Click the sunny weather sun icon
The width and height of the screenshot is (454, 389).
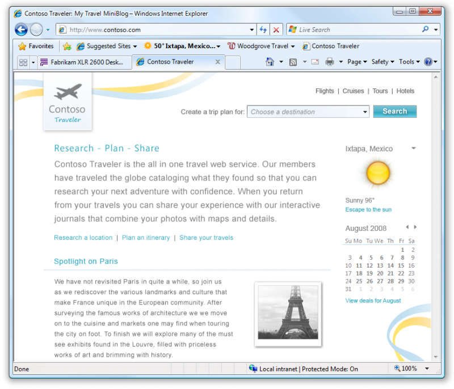click(x=378, y=173)
